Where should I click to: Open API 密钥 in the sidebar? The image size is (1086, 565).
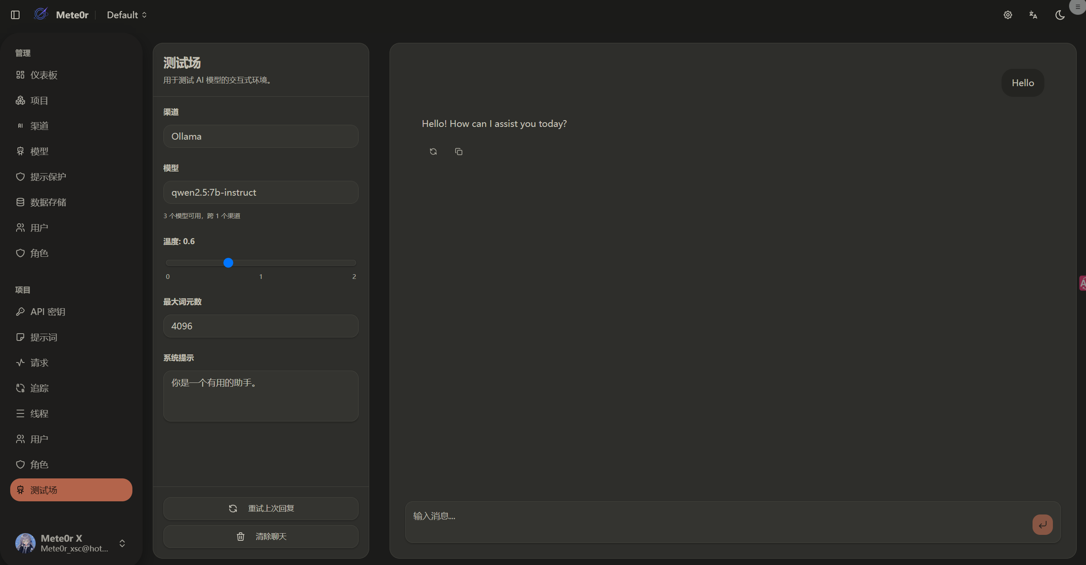coord(71,312)
